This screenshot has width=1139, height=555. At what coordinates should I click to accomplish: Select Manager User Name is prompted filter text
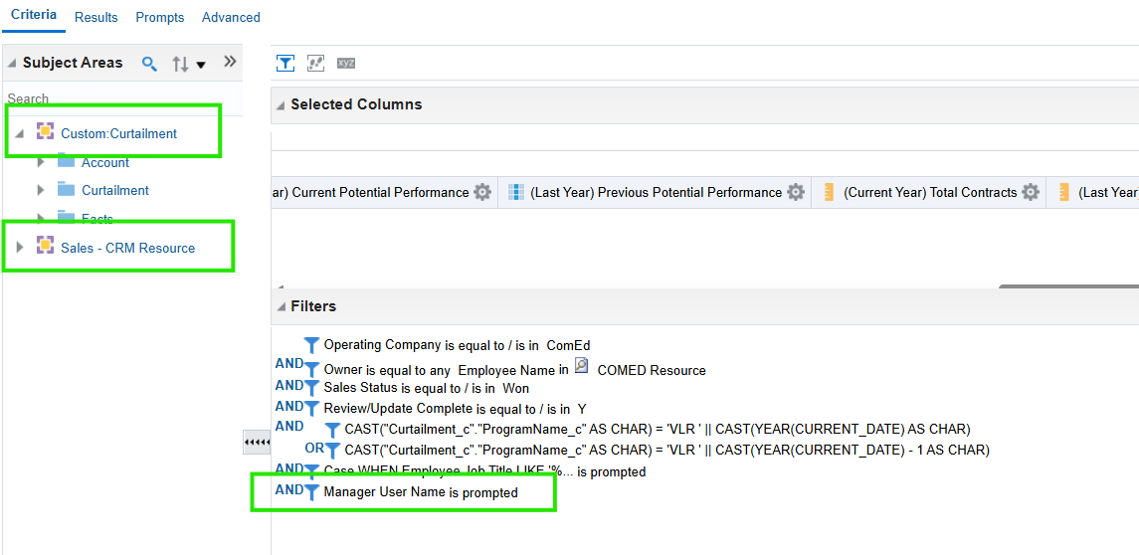pos(421,493)
